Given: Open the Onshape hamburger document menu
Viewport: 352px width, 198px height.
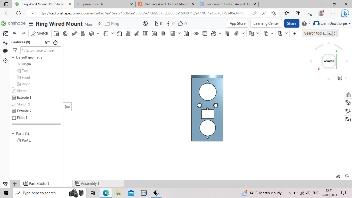Looking at the screenshot, I should (31, 24).
